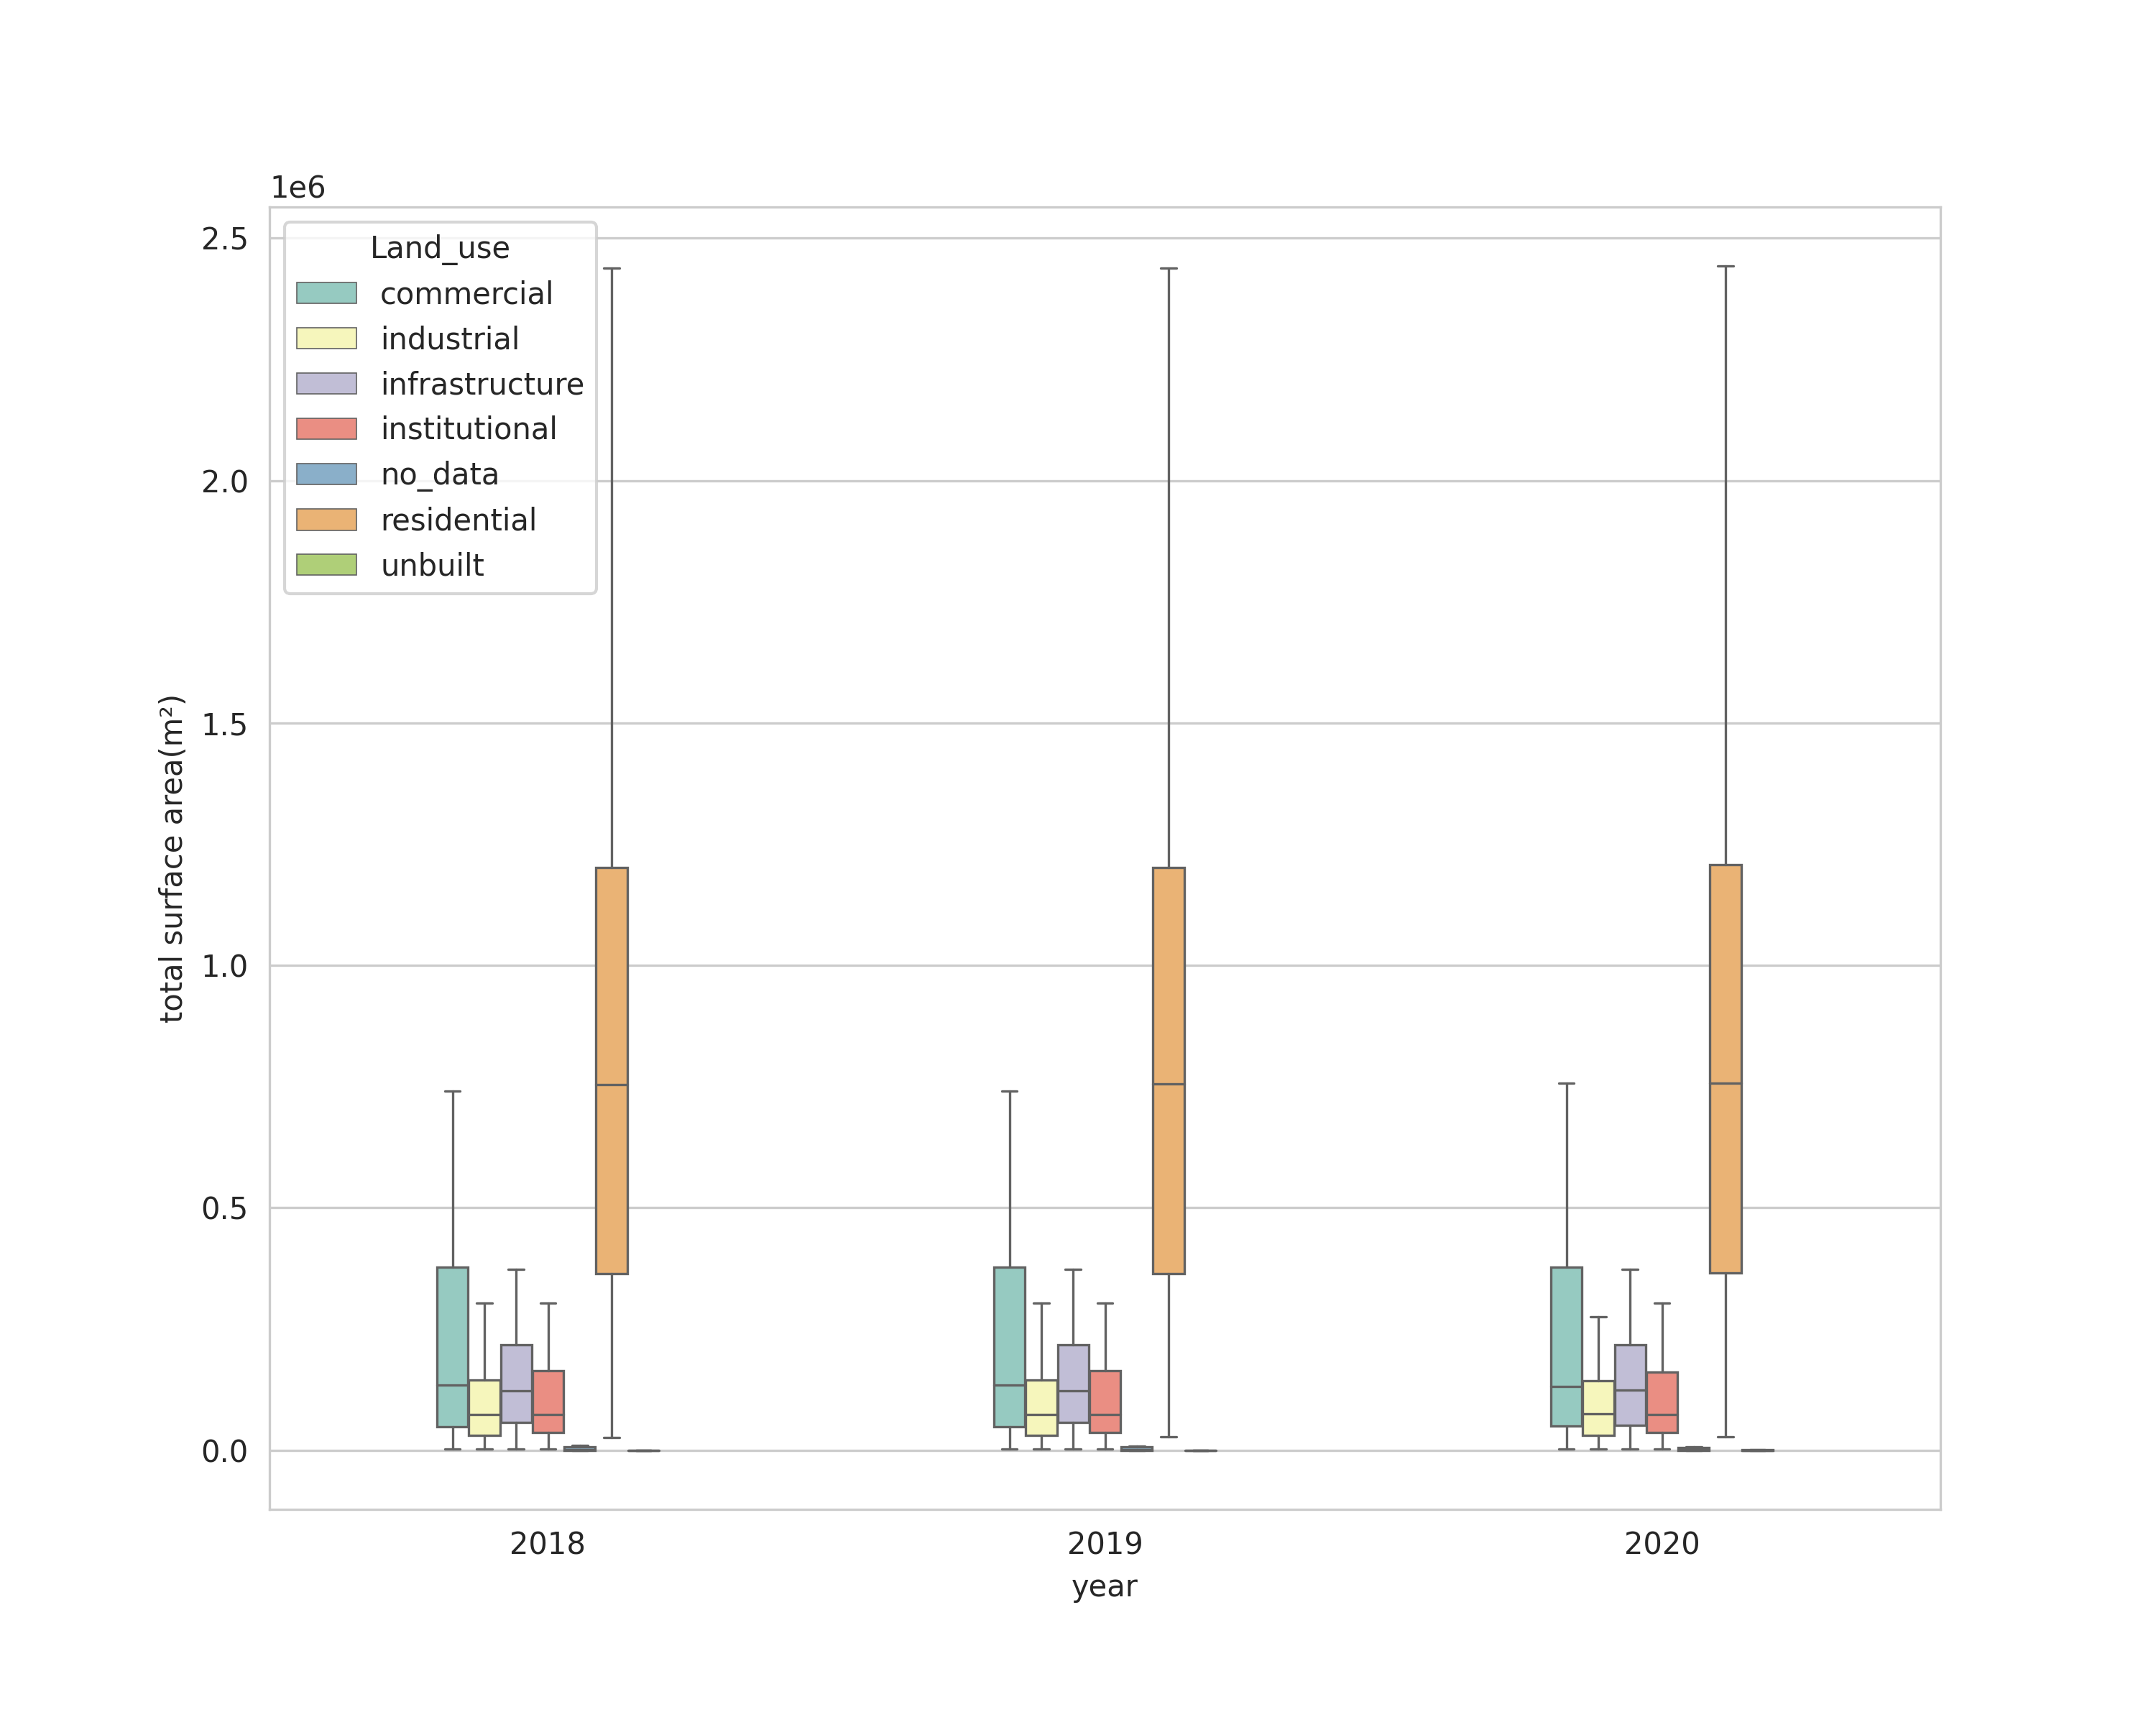Click the commercial legend color swatch
Screen dimensions: 2156x1725
pyautogui.click(x=326, y=293)
